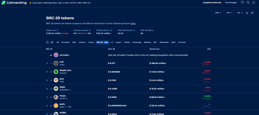
Task: Open the 24h time period dropdown
Action: pyautogui.click(x=229, y=13)
